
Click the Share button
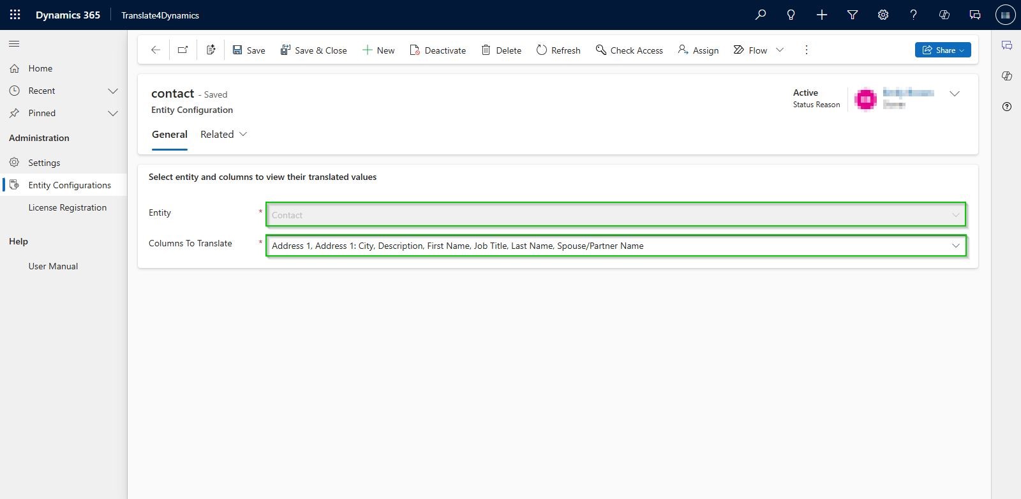[x=943, y=50]
